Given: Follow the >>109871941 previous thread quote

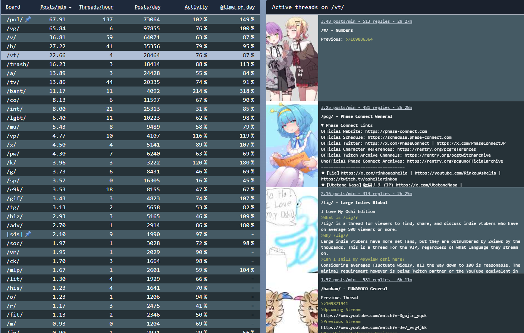Looking at the screenshot, I should coord(335,304).
